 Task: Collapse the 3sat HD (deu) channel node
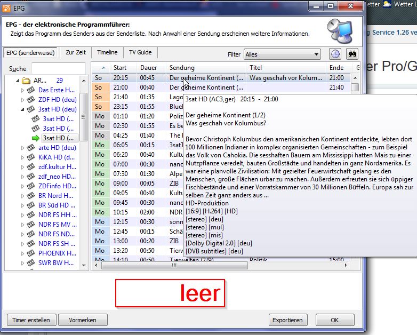[23, 109]
